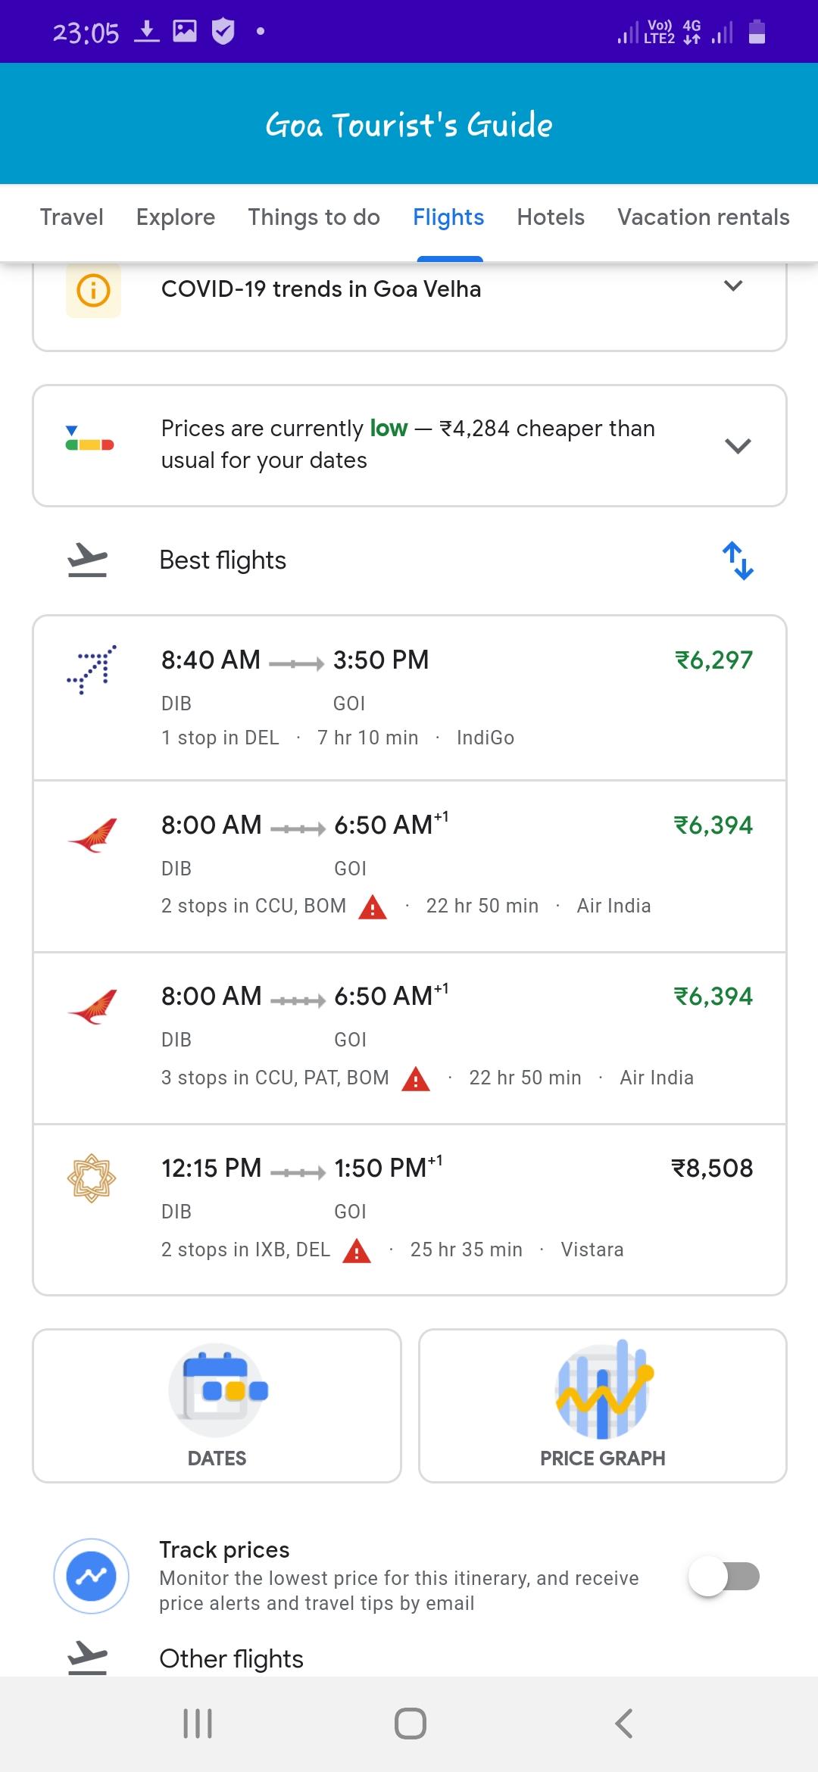The height and width of the screenshot is (1772, 818).
Task: Tap the IndiGo airline logo
Action: 92,669
